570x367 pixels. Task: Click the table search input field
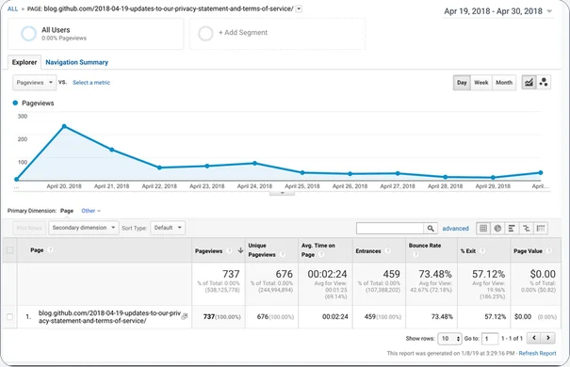coord(390,229)
